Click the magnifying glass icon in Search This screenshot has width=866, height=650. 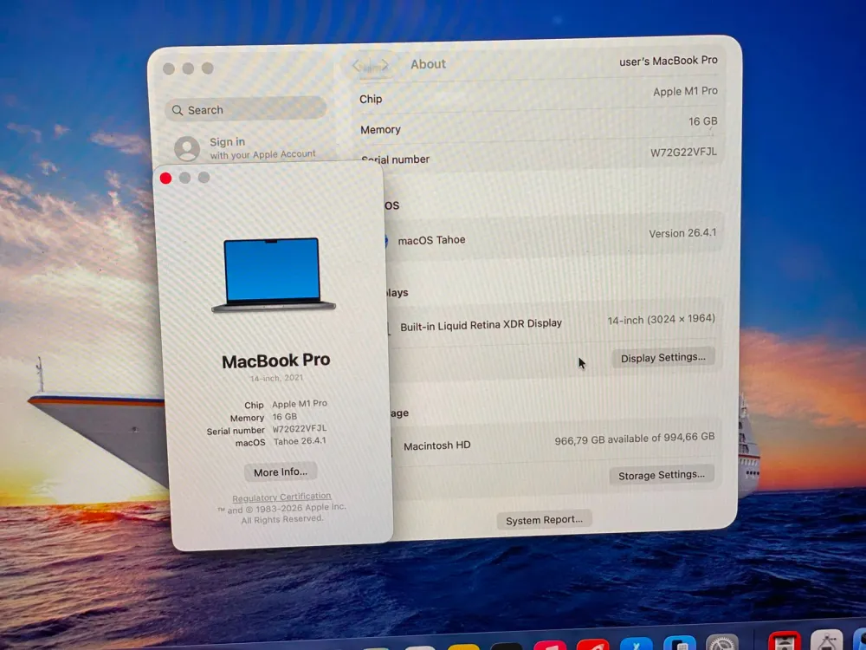tap(178, 111)
